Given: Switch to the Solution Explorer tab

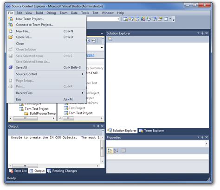Looking at the screenshot, I should (122, 131).
